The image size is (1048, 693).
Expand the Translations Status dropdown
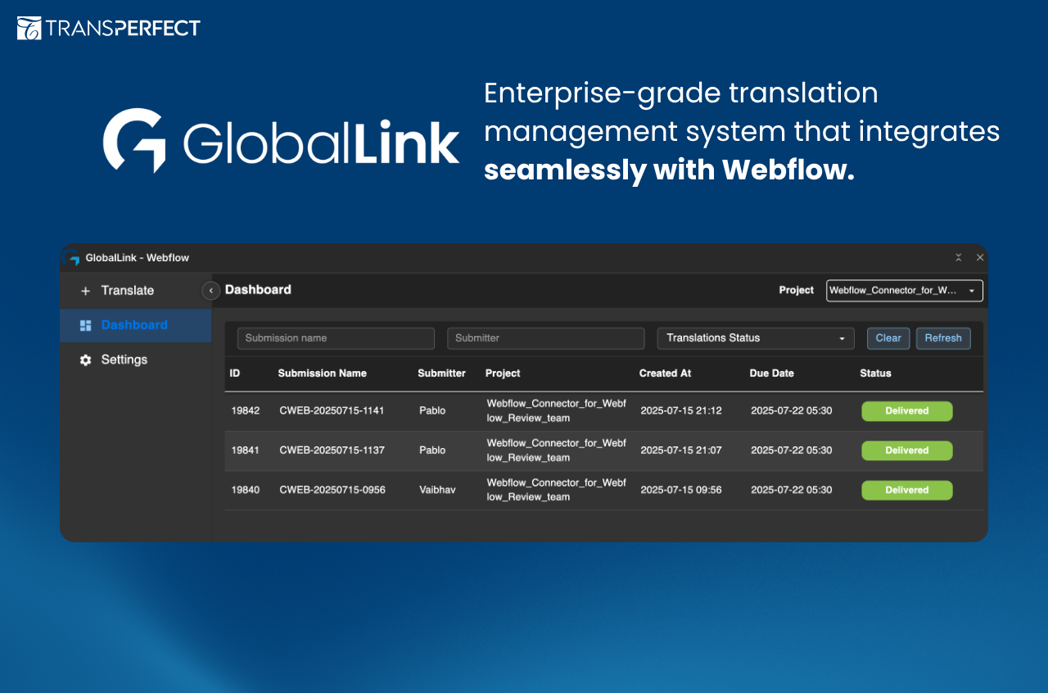(x=756, y=338)
